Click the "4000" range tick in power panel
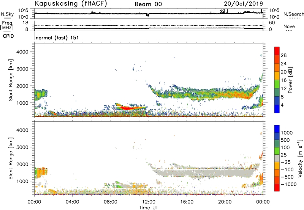The height and width of the screenshot is (210, 304). click(22, 52)
